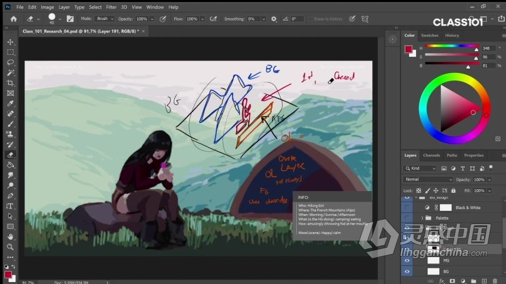Toggle layer filtering on/off switch
The width and height of the screenshot is (506, 284).
click(491, 168)
